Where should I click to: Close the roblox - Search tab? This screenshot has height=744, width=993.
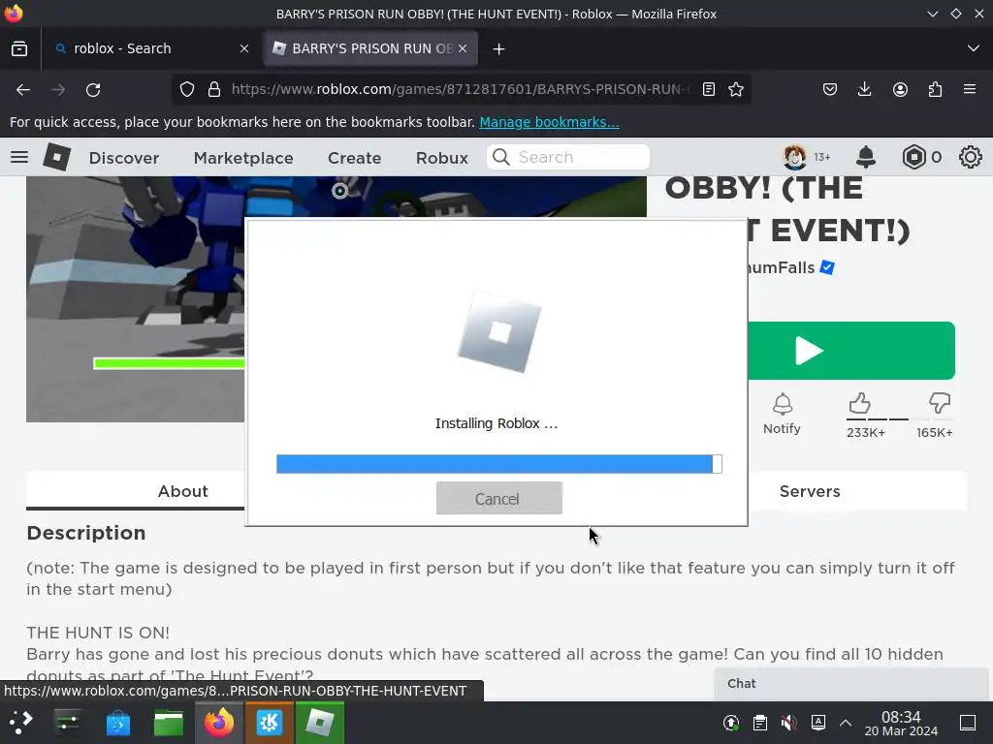click(244, 48)
